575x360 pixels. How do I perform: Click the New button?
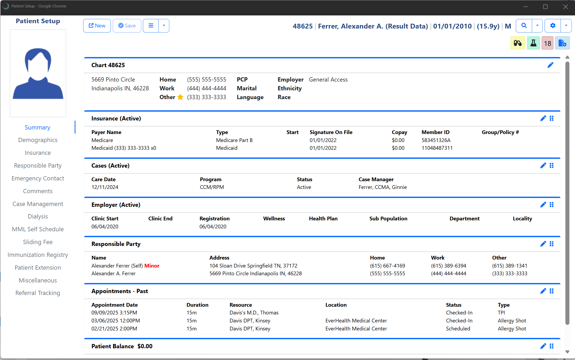pyautogui.click(x=97, y=26)
